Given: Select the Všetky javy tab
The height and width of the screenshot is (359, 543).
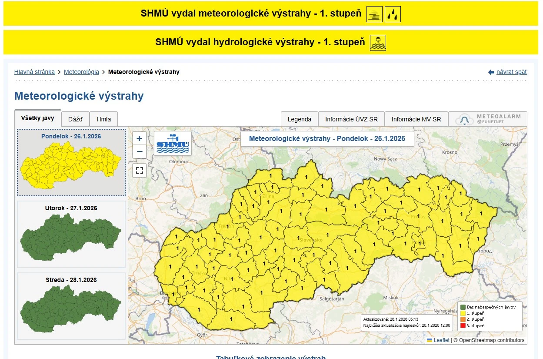Looking at the screenshot, I should pos(38,118).
